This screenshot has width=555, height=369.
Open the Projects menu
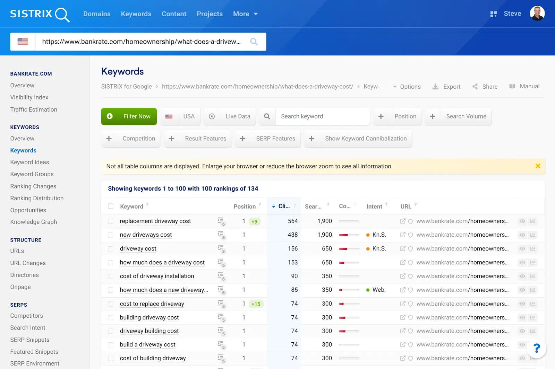(210, 14)
